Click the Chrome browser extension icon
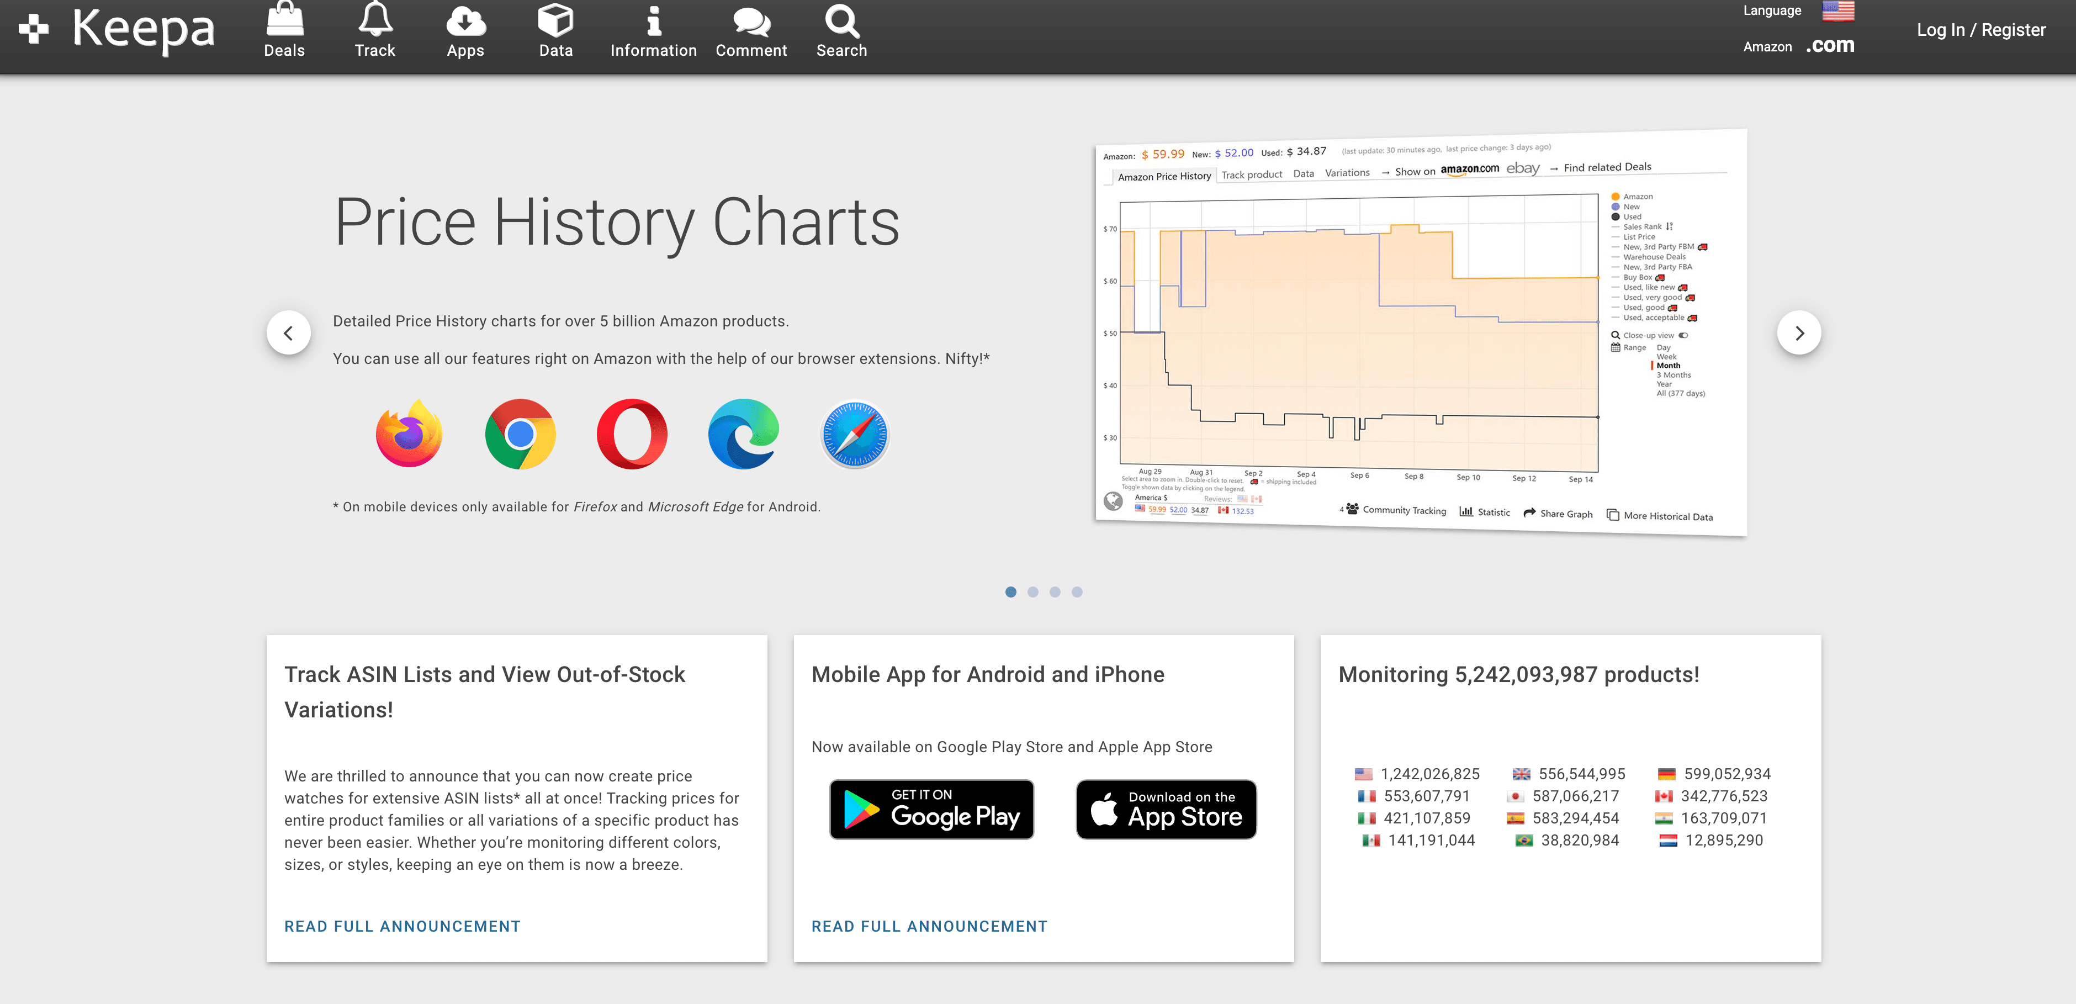Viewport: 2076px width, 1004px height. coord(520,434)
